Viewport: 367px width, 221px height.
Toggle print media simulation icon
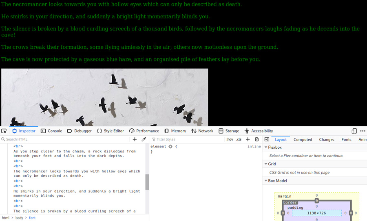(257, 139)
